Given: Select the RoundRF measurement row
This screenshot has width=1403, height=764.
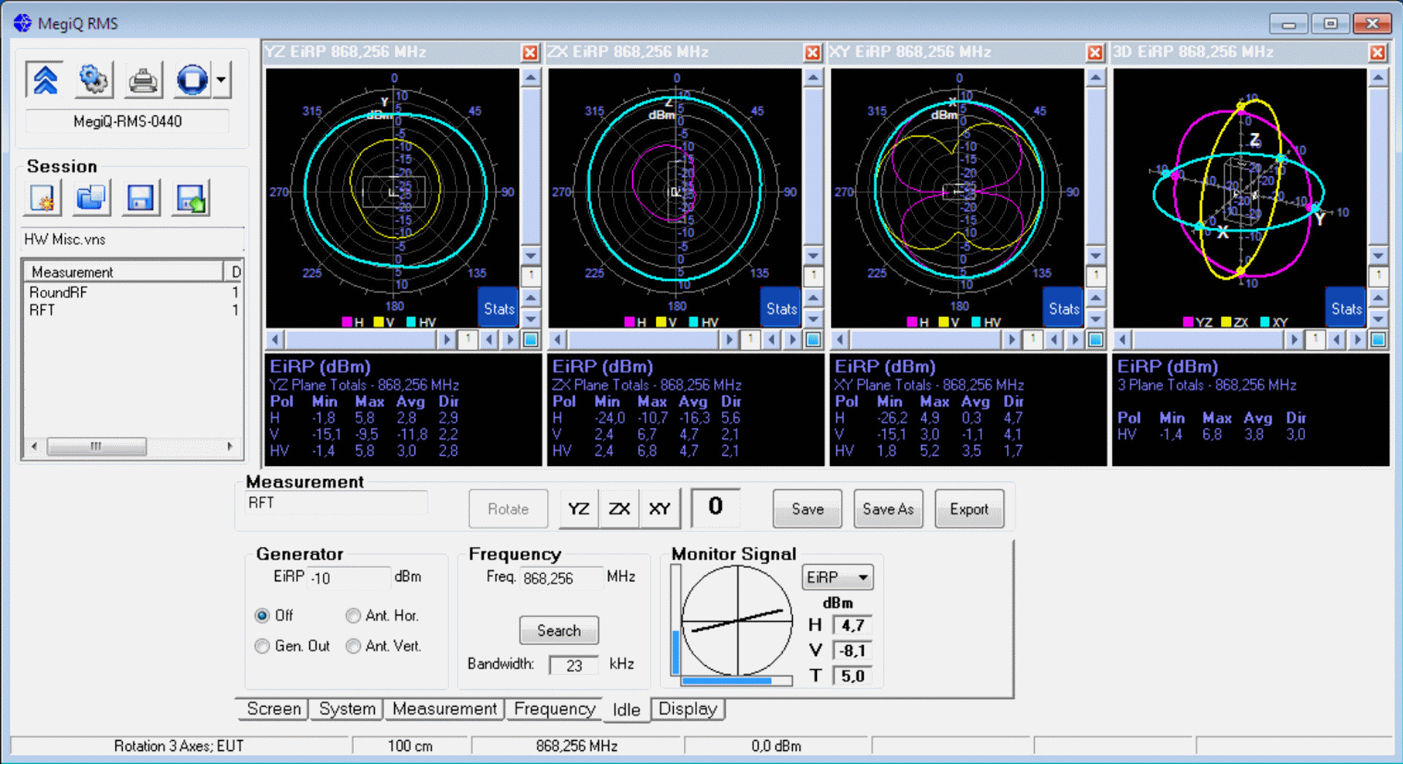Looking at the screenshot, I should 133,292.
